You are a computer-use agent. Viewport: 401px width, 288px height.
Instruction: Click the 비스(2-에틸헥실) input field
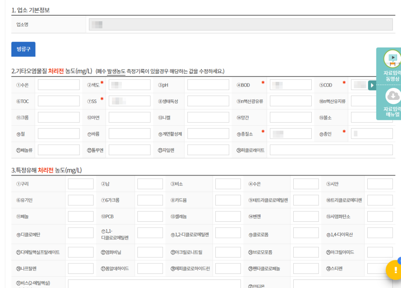(x=154, y=284)
